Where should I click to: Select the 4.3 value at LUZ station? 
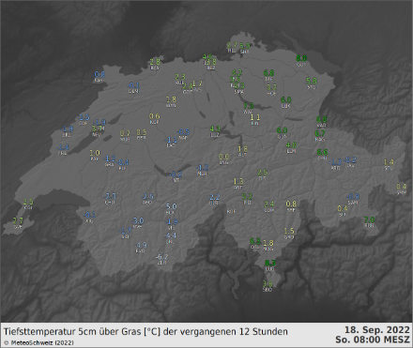pyautogui.click(x=215, y=129)
